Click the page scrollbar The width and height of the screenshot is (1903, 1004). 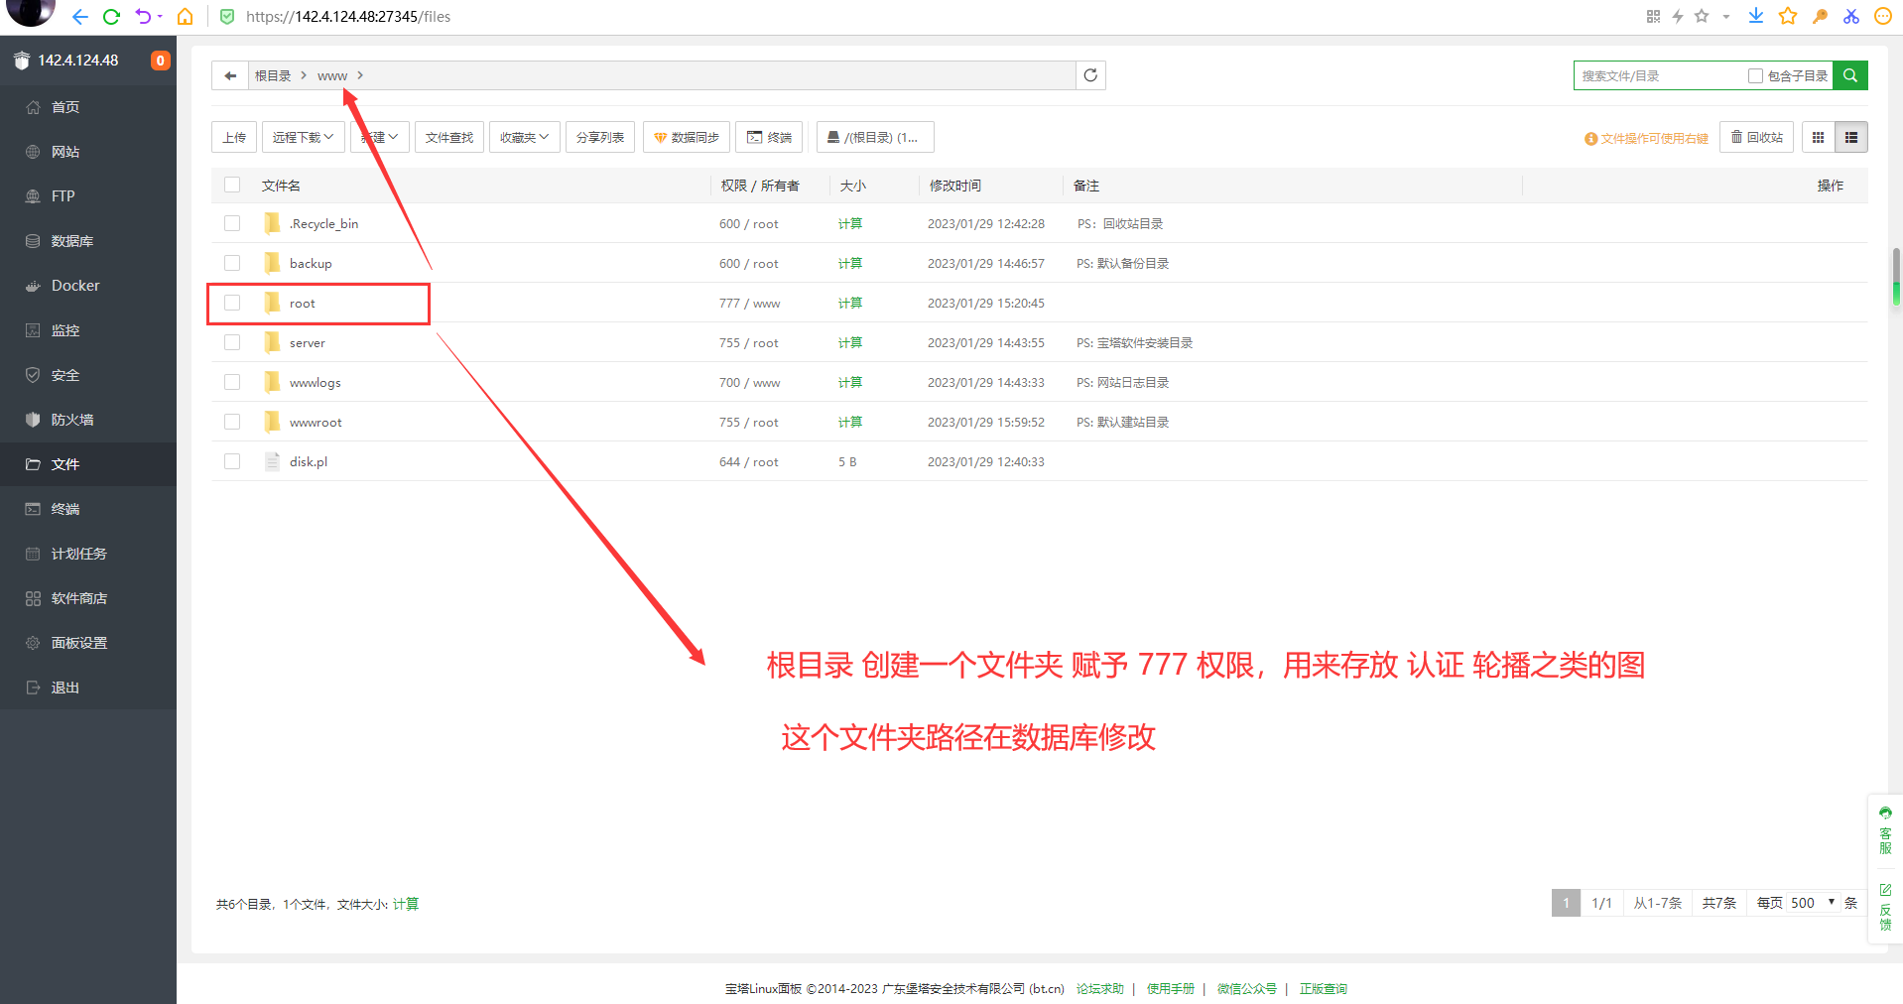(x=1896, y=278)
